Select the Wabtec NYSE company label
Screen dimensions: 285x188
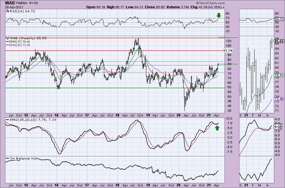(x=27, y=3)
